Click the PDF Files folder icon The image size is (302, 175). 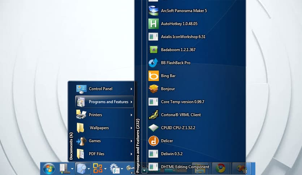click(81, 154)
